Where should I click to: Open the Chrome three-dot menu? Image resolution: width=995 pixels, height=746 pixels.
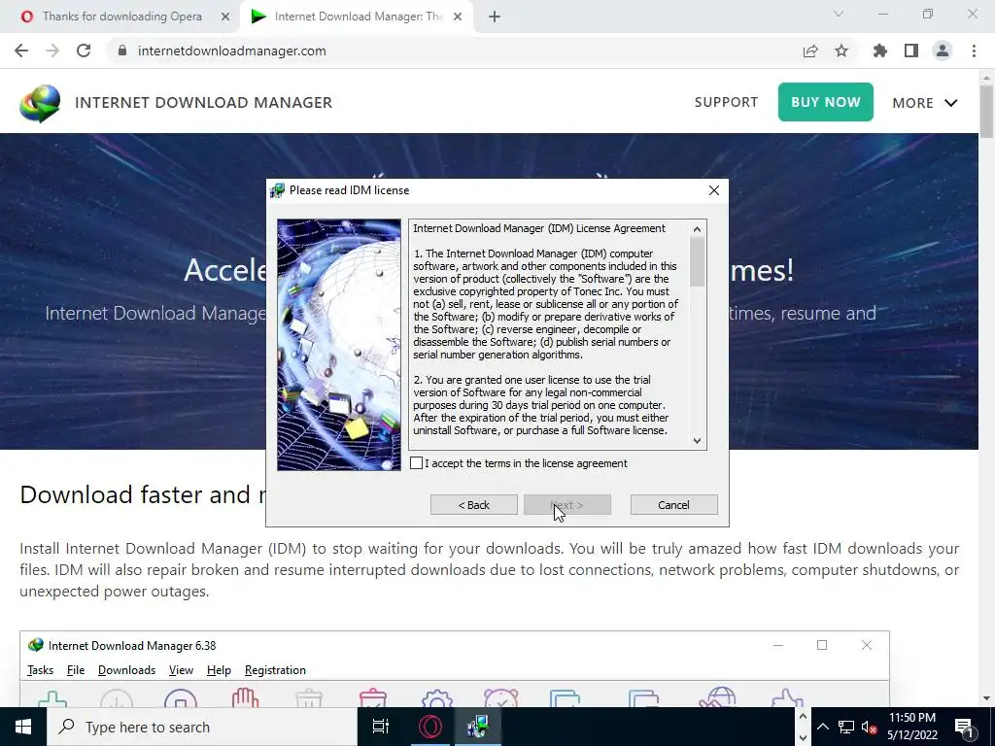pyautogui.click(x=974, y=51)
